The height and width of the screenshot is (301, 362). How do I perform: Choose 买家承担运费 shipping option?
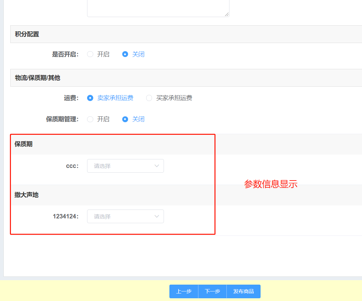(149, 98)
